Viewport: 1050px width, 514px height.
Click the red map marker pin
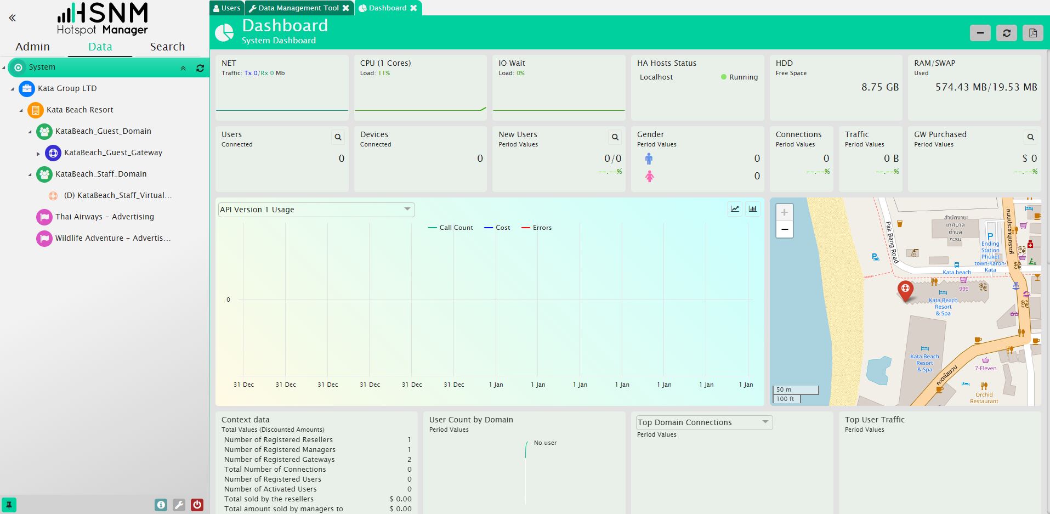[905, 290]
